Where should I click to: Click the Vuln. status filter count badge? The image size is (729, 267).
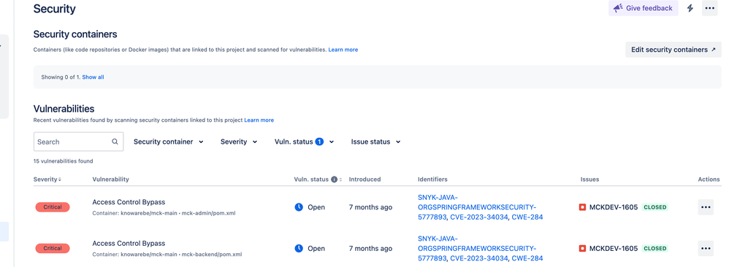point(319,142)
